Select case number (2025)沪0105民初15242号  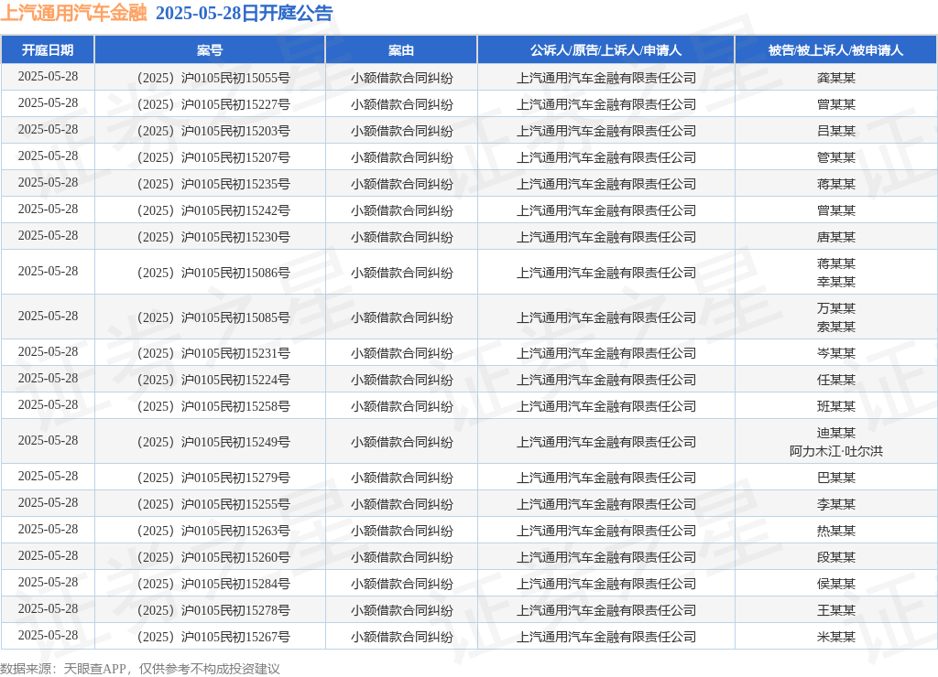(213, 211)
